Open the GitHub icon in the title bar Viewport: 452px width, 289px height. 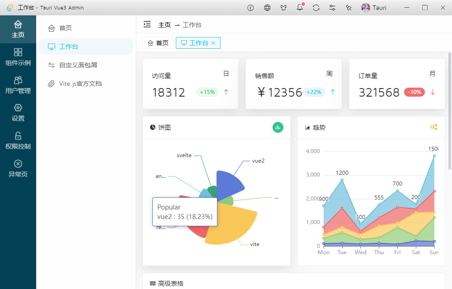click(283, 8)
